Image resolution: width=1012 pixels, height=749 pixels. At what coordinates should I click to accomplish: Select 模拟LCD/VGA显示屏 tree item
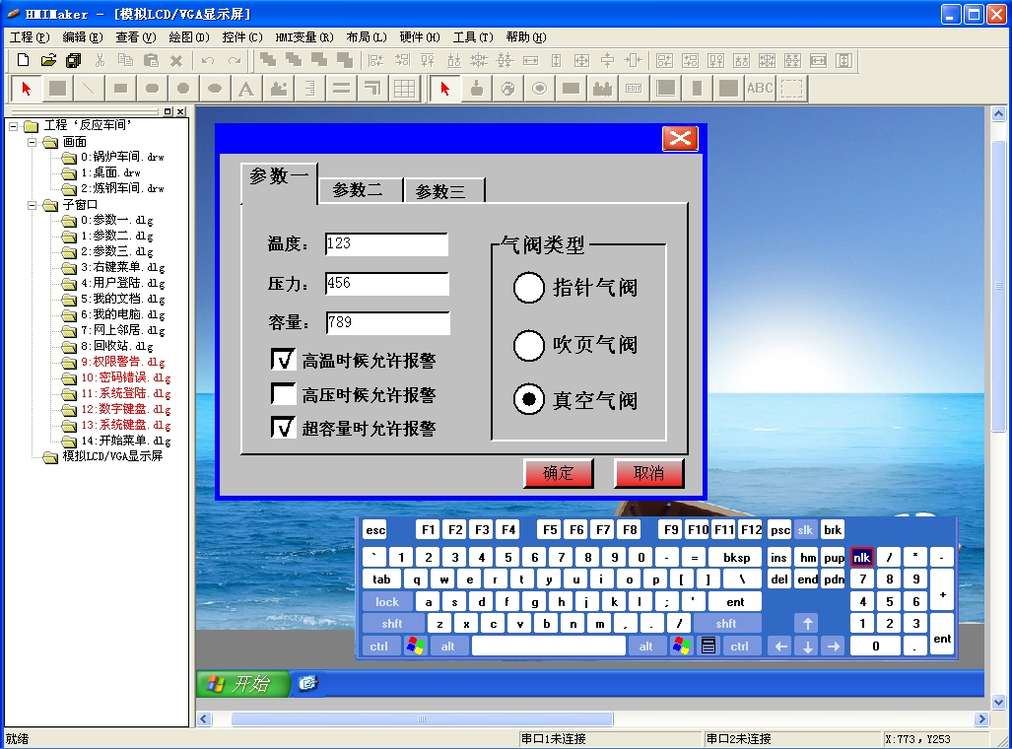pyautogui.click(x=112, y=456)
